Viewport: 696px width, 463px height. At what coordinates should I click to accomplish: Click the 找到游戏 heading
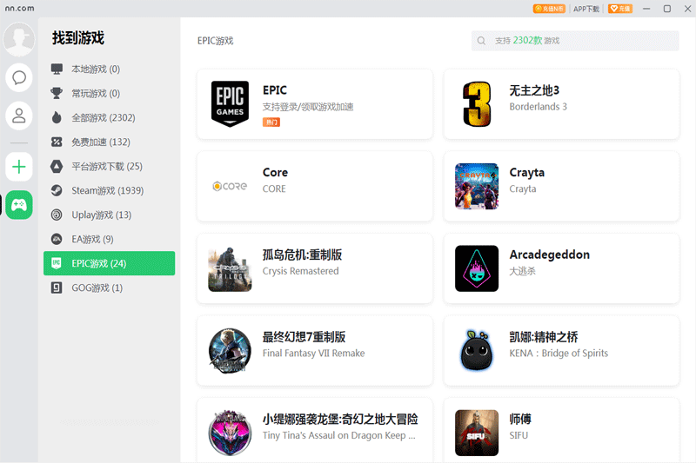coord(78,38)
